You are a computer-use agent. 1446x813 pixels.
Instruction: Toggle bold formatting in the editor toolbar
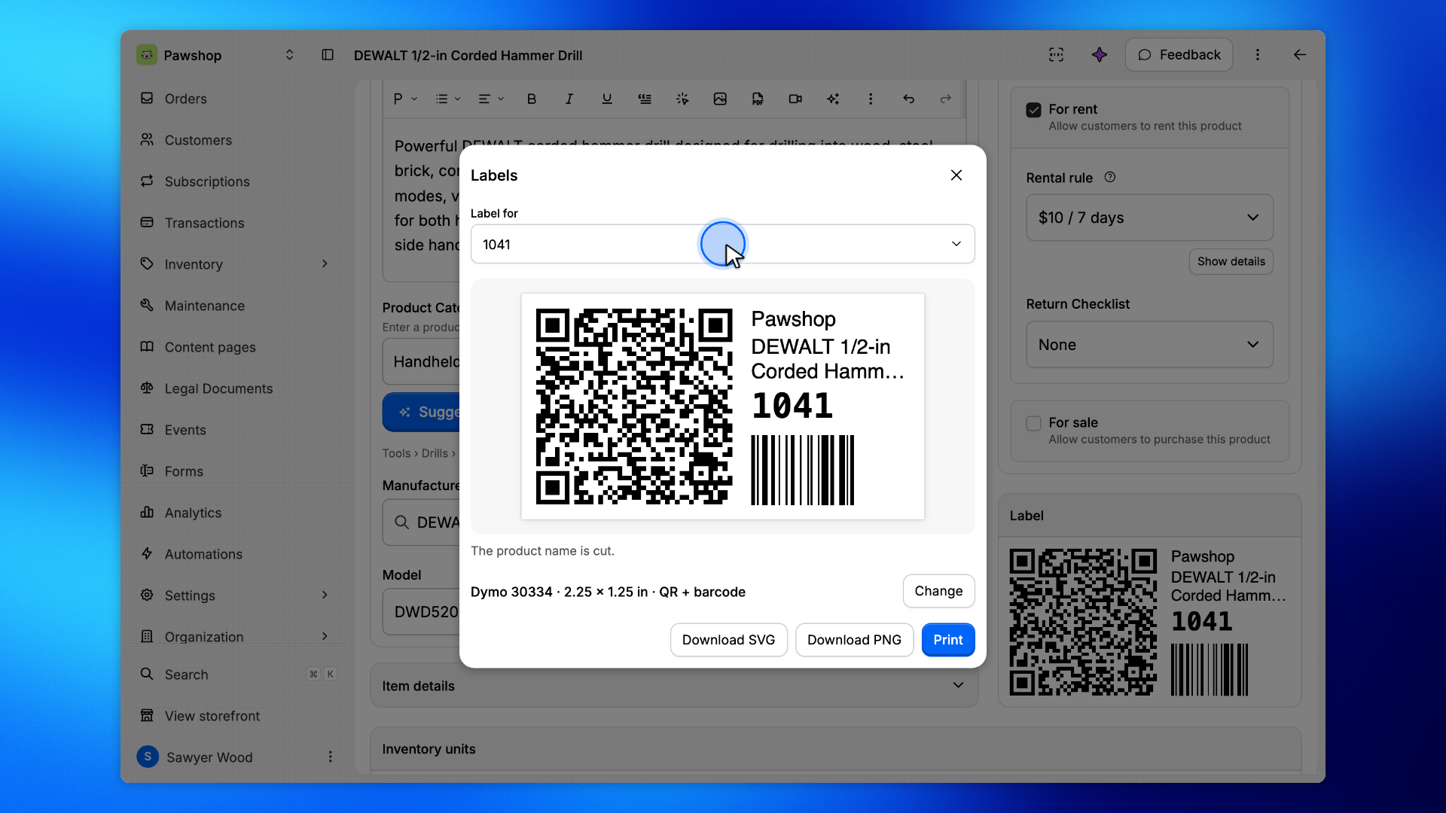[x=532, y=99]
